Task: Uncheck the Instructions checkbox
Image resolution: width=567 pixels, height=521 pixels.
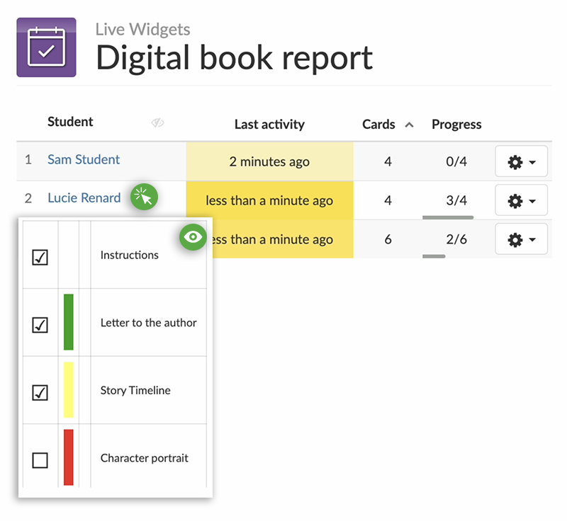Action: tap(40, 257)
